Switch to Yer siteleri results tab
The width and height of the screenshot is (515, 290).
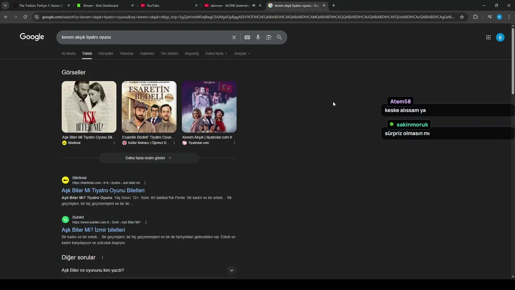pyautogui.click(x=169, y=54)
